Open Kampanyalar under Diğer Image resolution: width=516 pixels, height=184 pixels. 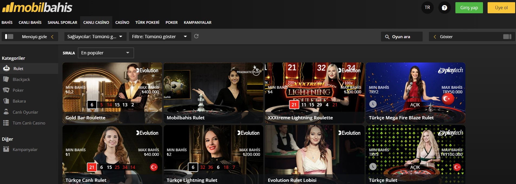[29, 149]
